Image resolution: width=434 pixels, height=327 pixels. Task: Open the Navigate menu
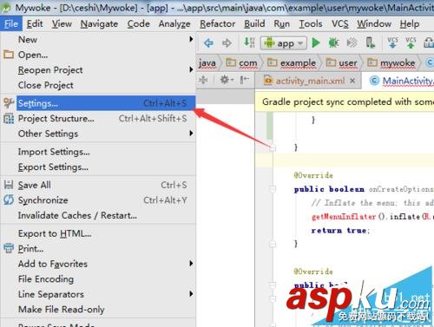coord(99,23)
